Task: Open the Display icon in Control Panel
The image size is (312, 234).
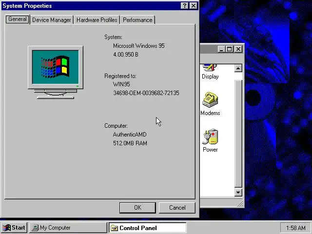Action: point(210,72)
